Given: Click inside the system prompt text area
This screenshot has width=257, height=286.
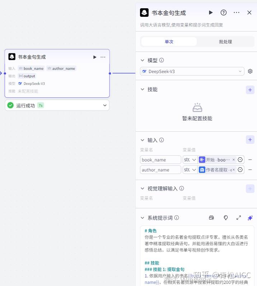Looking at the screenshot, I should [x=197, y=256].
